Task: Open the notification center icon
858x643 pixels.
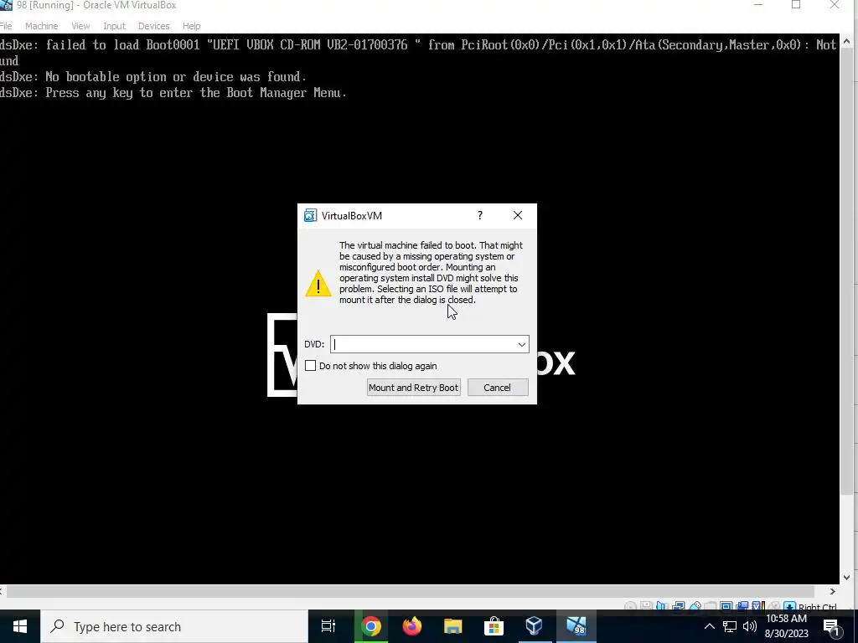Action: pyautogui.click(x=832, y=626)
